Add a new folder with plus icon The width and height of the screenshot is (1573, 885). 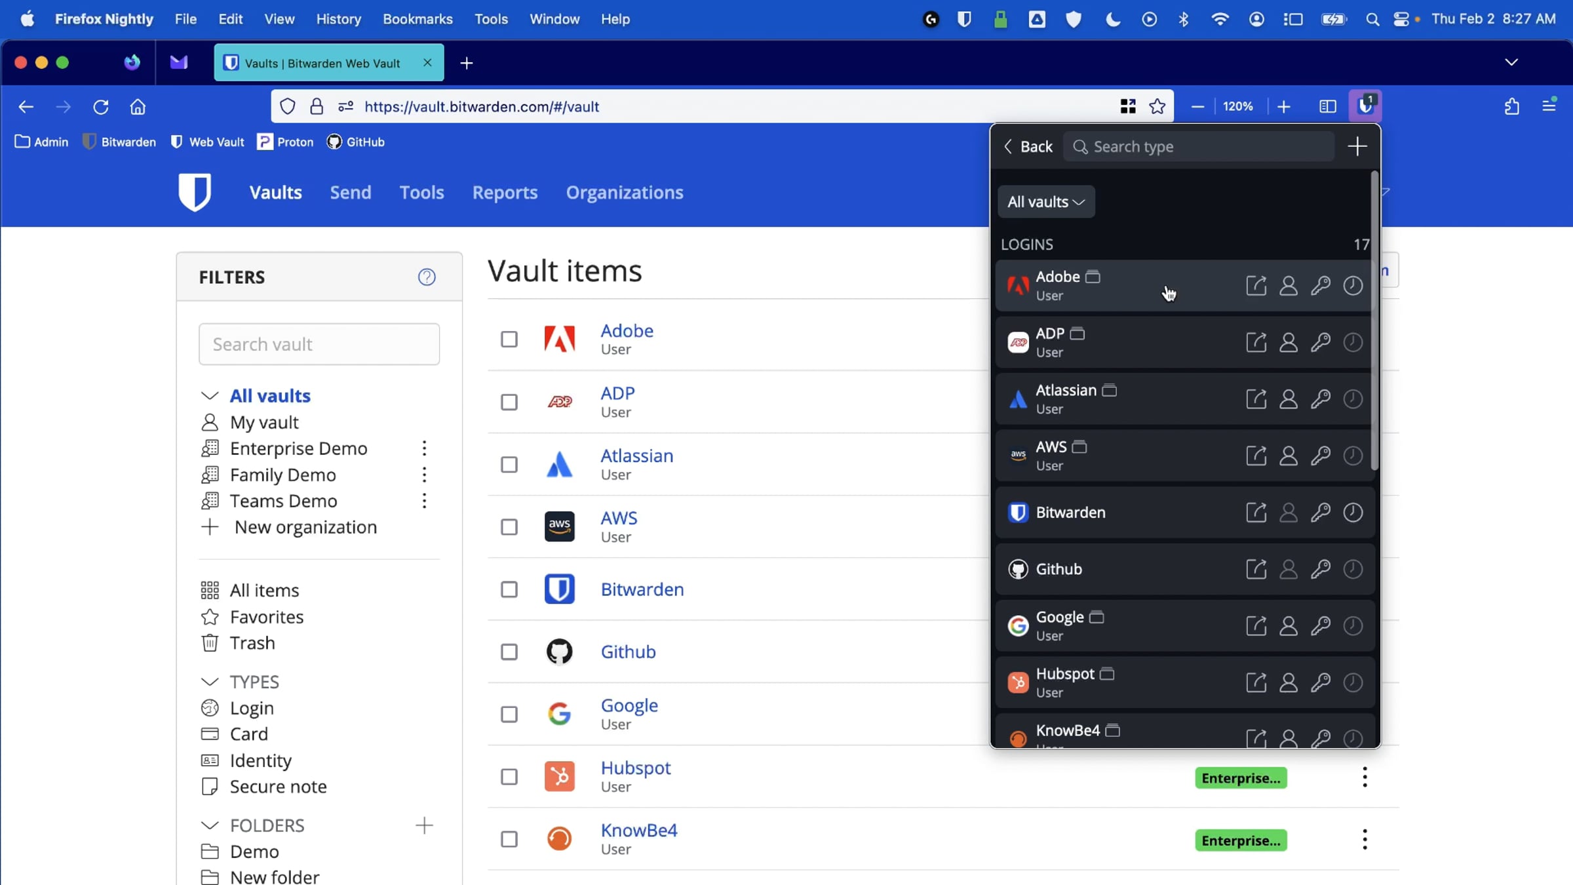click(424, 825)
